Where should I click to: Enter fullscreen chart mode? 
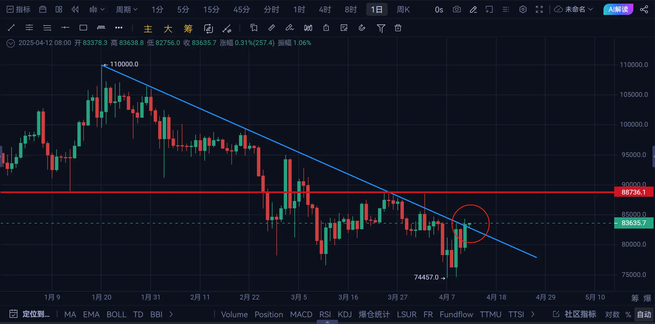point(539,10)
